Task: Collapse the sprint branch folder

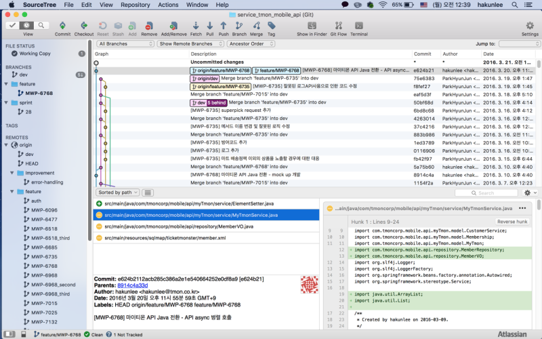Action: coord(6,103)
